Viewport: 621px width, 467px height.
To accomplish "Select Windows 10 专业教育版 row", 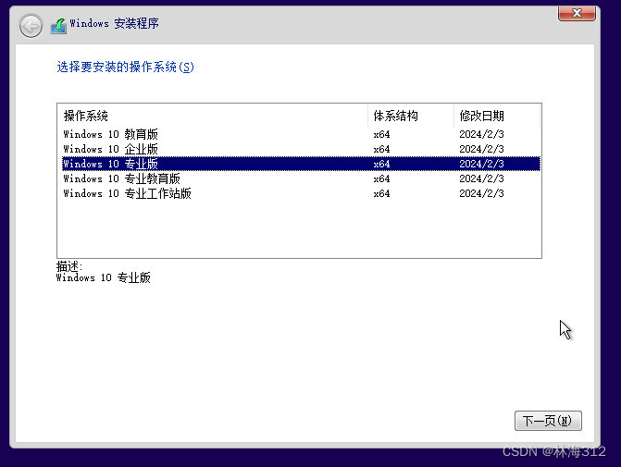I will click(x=301, y=178).
